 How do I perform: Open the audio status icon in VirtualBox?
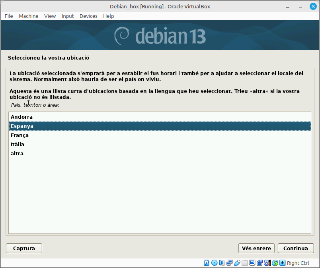point(222,263)
